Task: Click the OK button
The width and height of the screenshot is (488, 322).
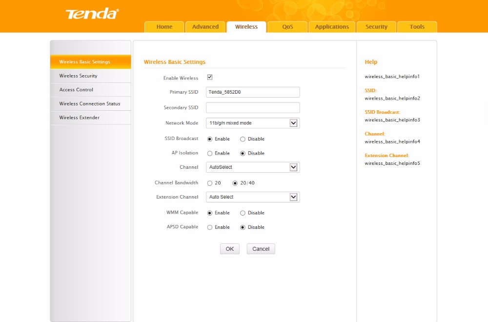Action: coord(229,249)
